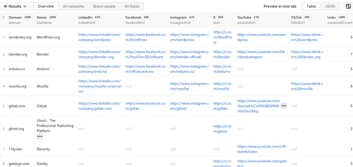Click the gitlab.com domain cell
The height and width of the screenshot is (167, 353).
17,106
